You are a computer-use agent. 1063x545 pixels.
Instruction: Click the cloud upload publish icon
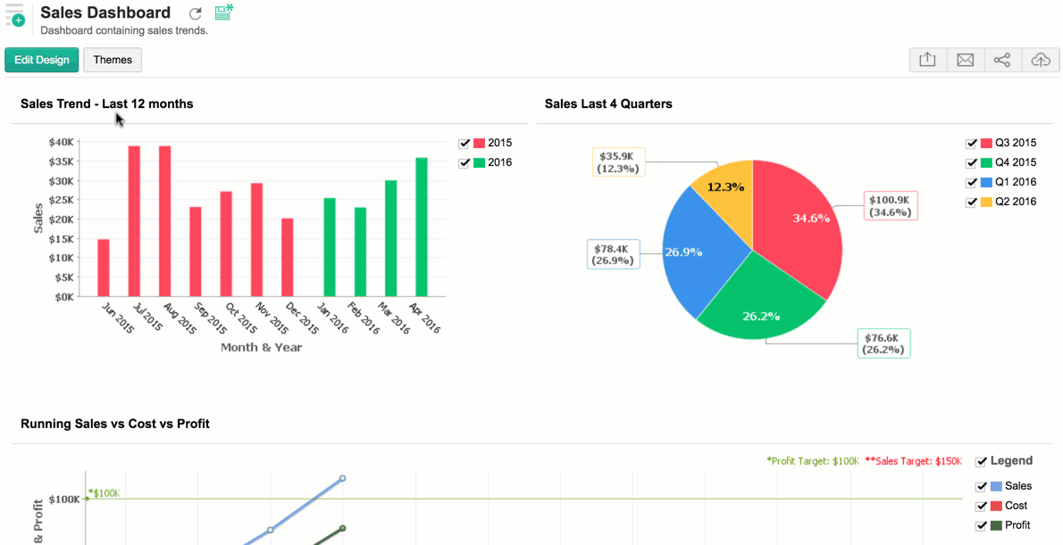pyautogui.click(x=1040, y=60)
